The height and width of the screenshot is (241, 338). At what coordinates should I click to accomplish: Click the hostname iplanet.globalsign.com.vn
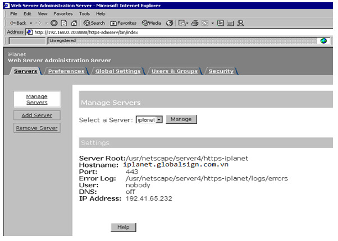coord(176,165)
